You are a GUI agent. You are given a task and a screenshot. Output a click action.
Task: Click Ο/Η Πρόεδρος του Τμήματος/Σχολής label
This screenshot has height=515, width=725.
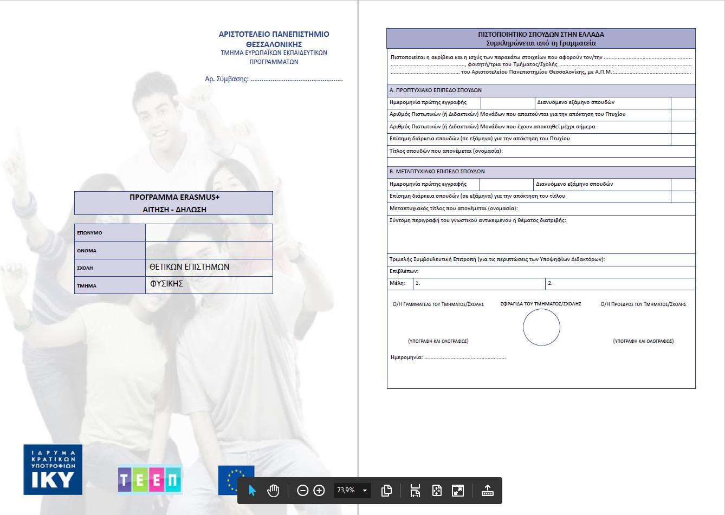(x=643, y=304)
